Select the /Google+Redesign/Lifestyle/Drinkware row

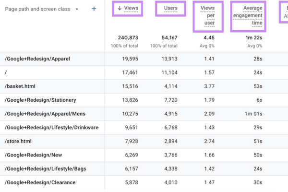click(x=144, y=128)
